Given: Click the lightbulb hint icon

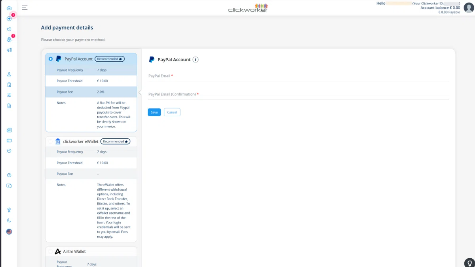Looking at the screenshot, I should [x=469, y=263].
